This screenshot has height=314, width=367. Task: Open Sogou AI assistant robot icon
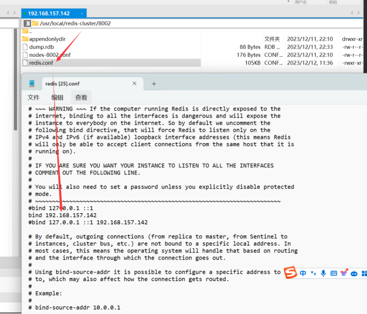(x=354, y=273)
